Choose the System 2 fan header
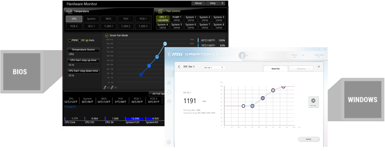 205,19
